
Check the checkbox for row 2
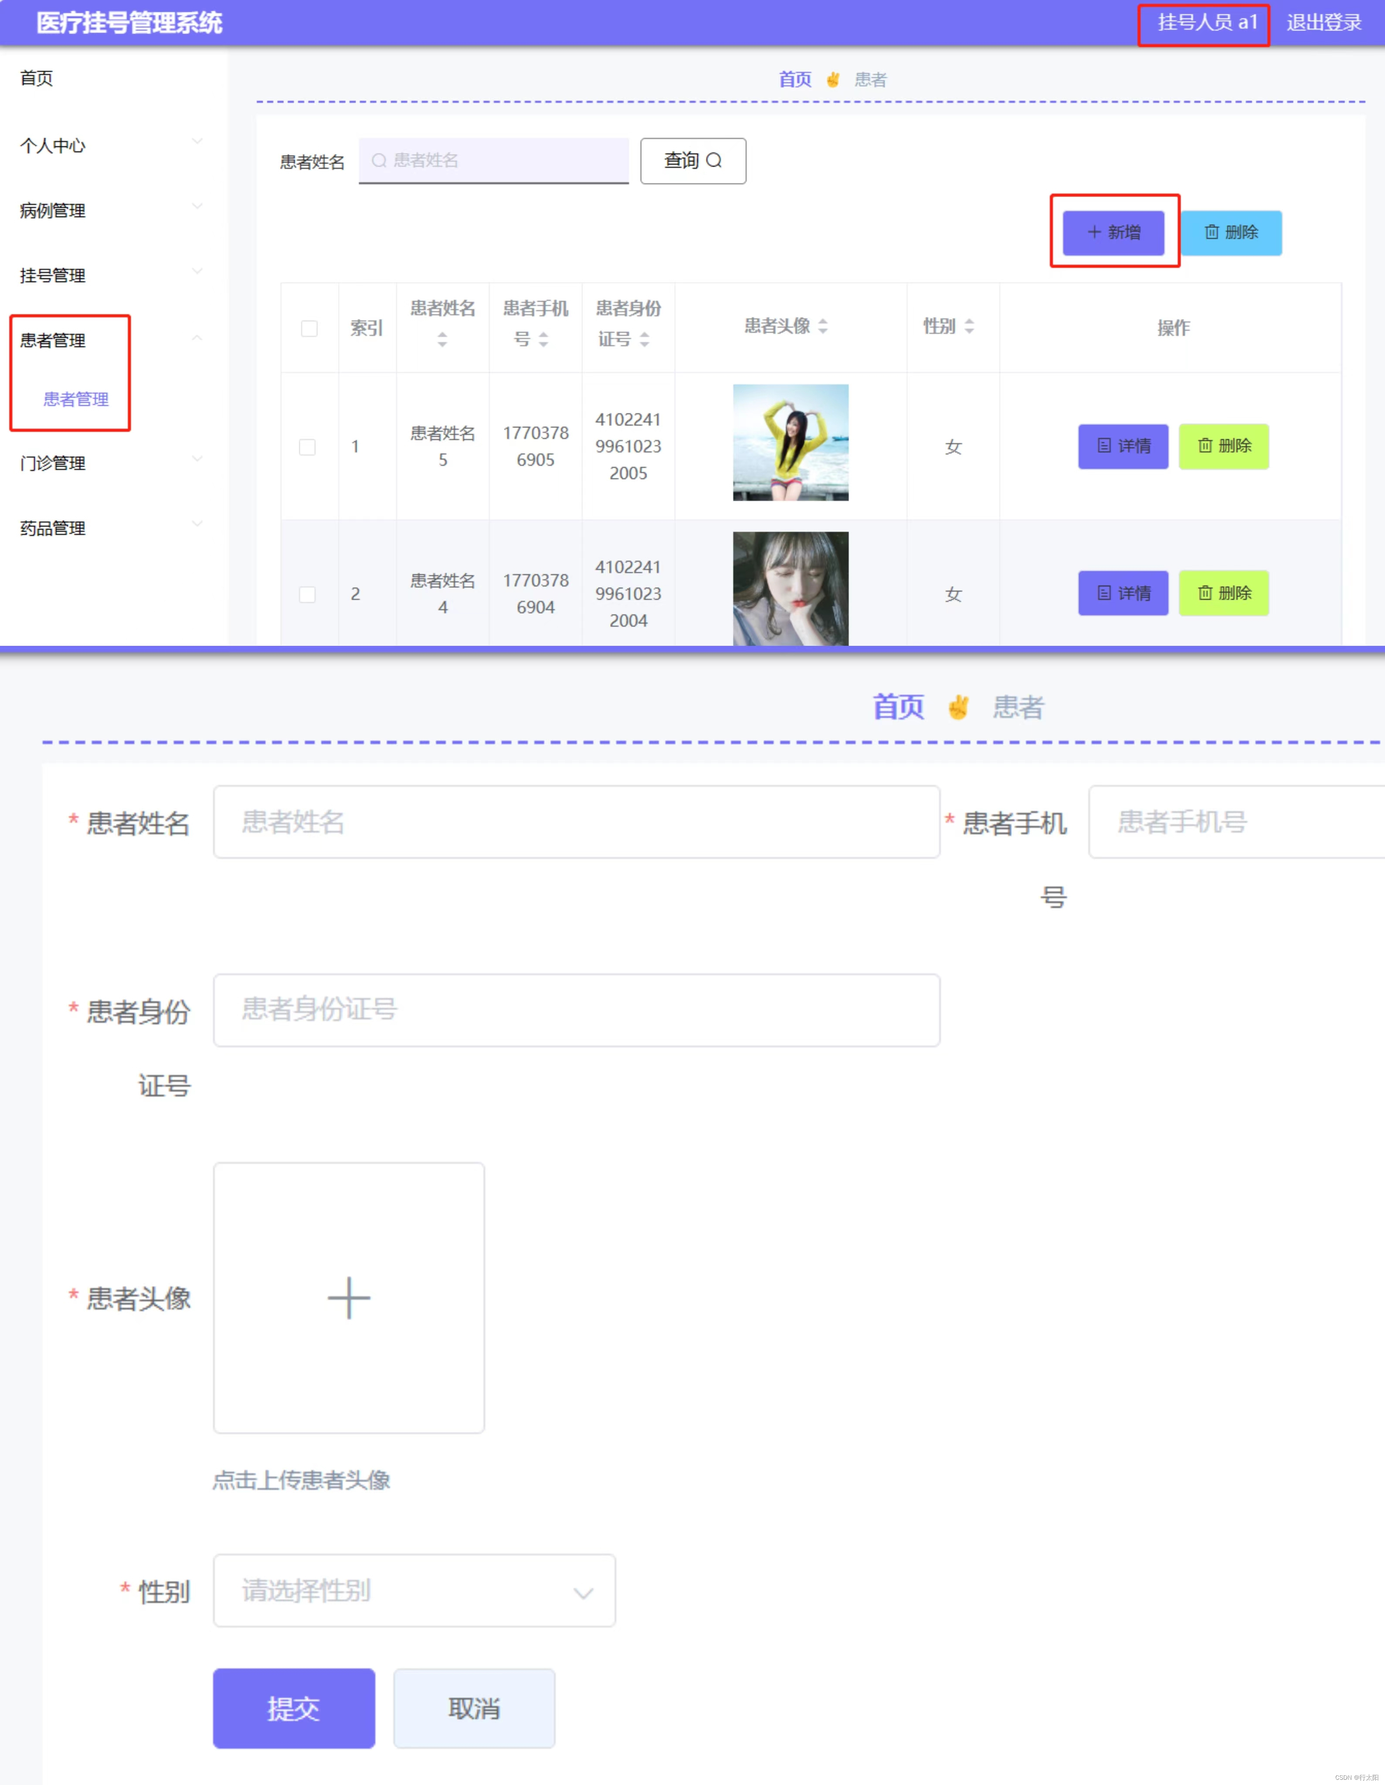307,594
